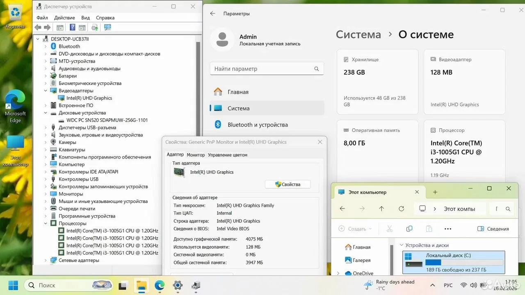Select Intel(R) UHD Graphics tree item
This screenshot has height=295, width=525.
pos(89,98)
